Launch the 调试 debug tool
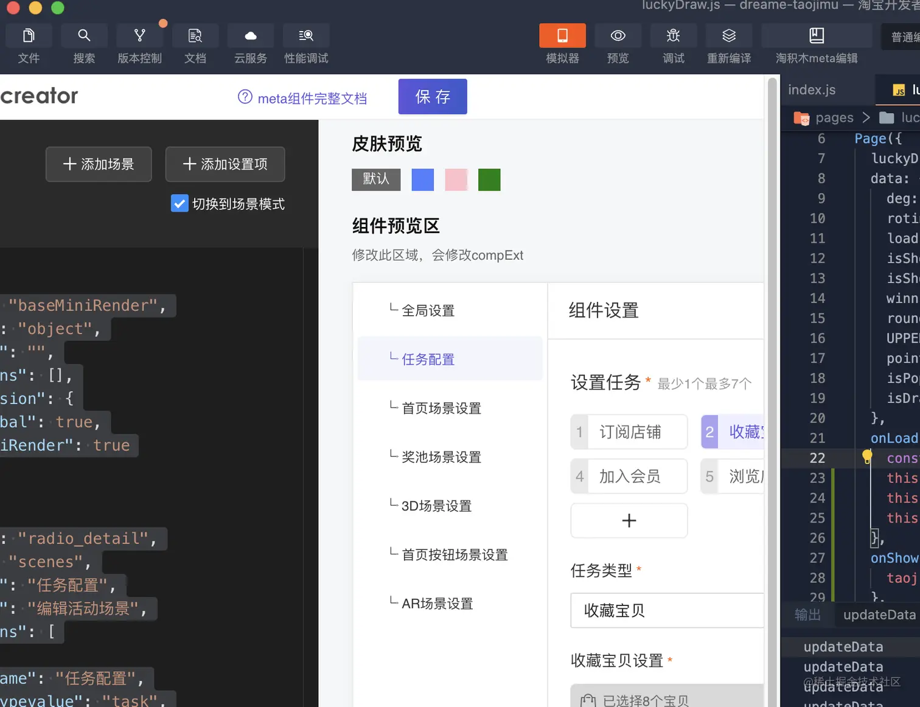The width and height of the screenshot is (920, 707). coord(673,44)
